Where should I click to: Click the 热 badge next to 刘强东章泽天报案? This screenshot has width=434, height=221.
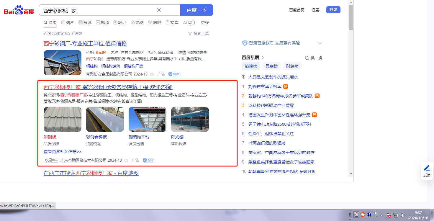[286, 86]
